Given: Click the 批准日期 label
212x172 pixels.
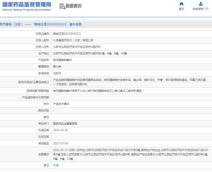Looking at the screenshot, I should point(43,130).
